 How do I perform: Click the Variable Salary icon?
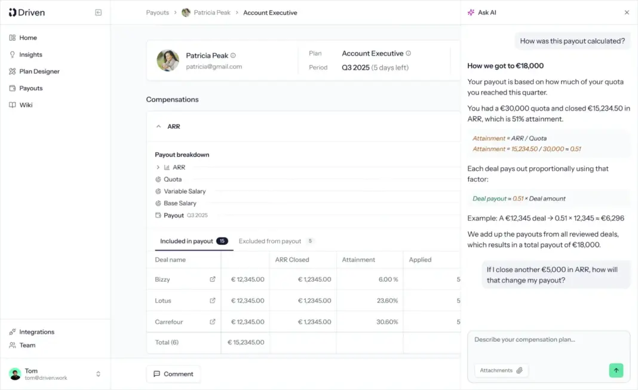click(x=158, y=191)
